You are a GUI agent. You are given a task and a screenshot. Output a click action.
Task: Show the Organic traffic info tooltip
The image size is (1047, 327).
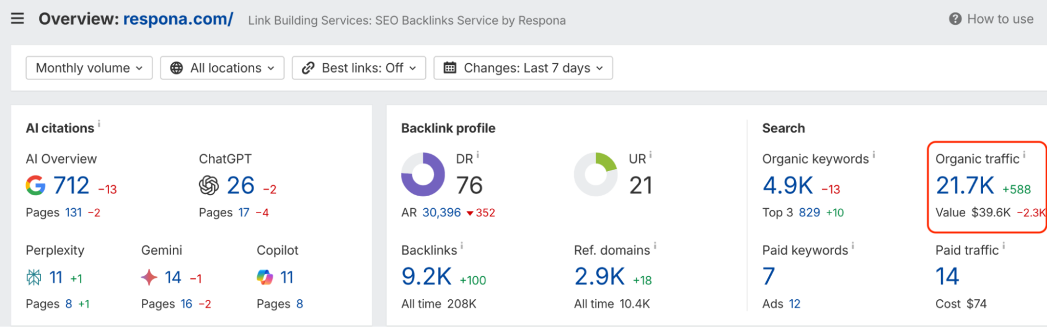point(1024,155)
